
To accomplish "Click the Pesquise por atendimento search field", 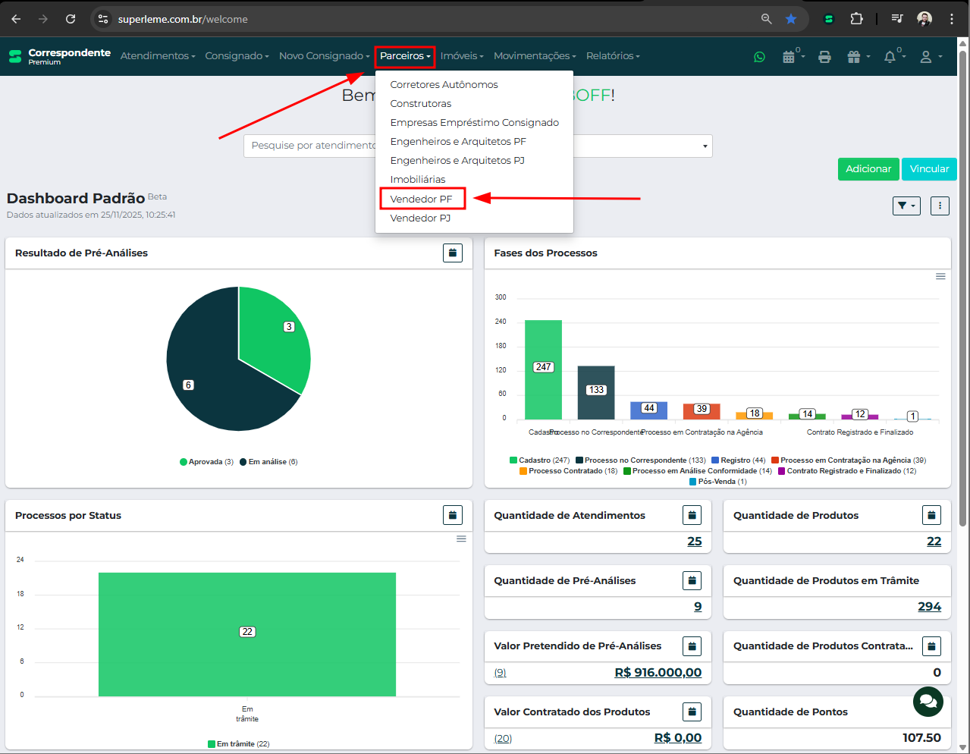I will [x=311, y=146].
